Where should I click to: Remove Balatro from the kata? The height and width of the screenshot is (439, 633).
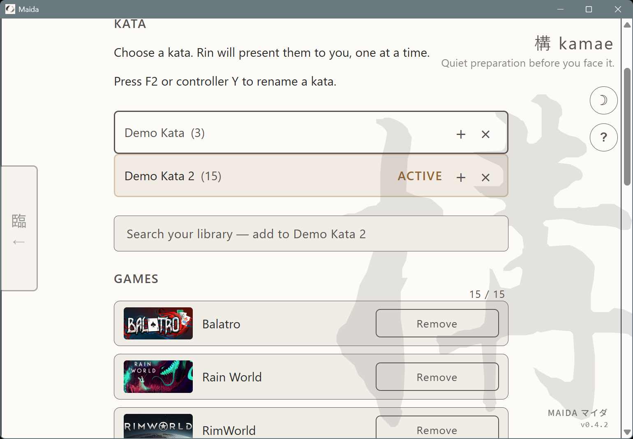pos(437,323)
